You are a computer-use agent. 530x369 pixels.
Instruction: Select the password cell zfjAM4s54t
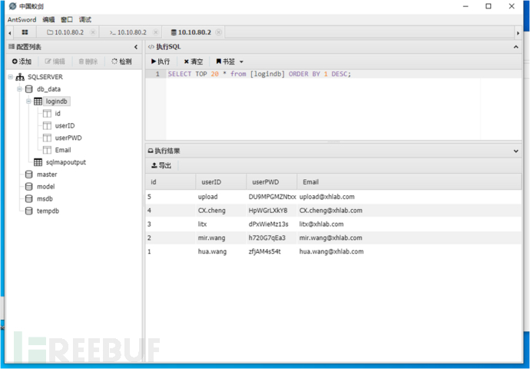(264, 251)
